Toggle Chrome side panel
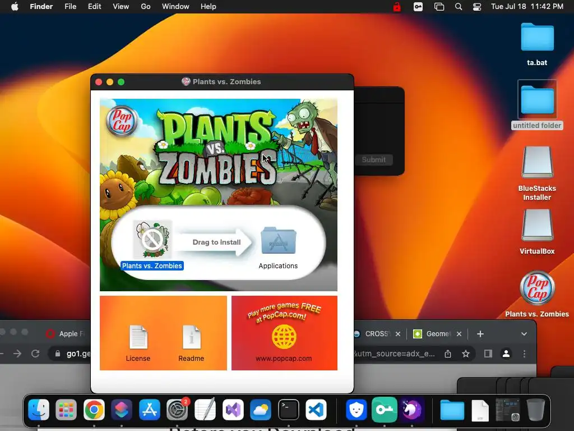Image resolution: width=574 pixels, height=431 pixels. [x=488, y=354]
